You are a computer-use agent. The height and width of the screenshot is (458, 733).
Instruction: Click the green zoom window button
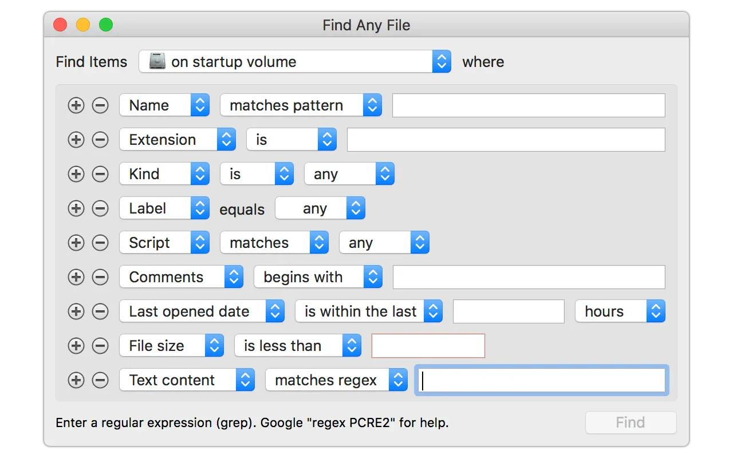[x=106, y=25]
